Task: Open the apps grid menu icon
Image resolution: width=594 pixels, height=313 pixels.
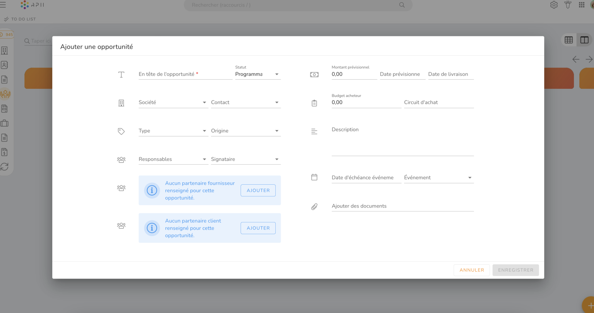Action: (x=581, y=5)
